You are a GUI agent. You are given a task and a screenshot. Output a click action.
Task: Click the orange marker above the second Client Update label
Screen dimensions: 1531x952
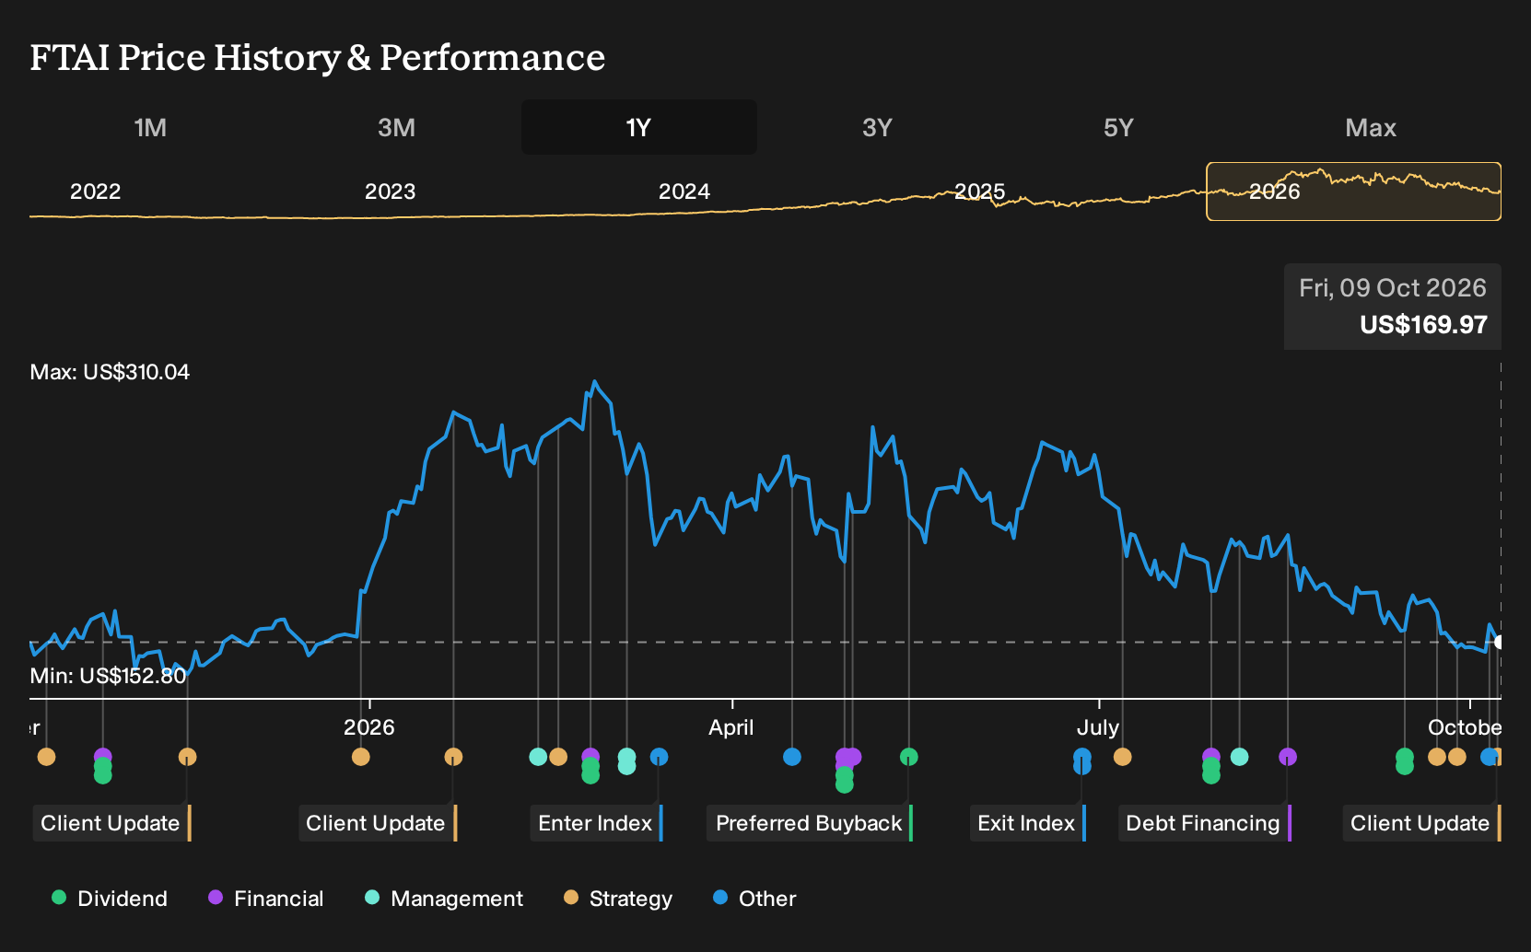(x=453, y=757)
